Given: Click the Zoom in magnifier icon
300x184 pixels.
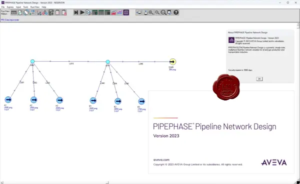Looking at the screenshot, I should pyautogui.click(x=151, y=12).
